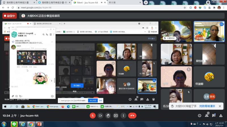Open the chat panel icon
The width and height of the screenshot is (227, 127).
click(214, 115)
